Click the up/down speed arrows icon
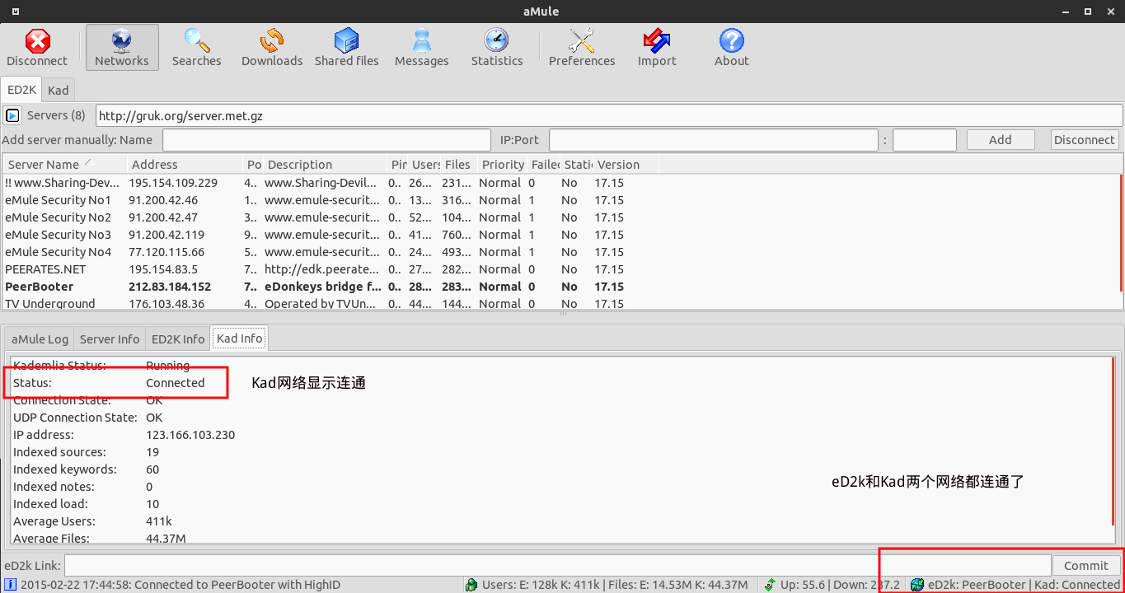 770,585
